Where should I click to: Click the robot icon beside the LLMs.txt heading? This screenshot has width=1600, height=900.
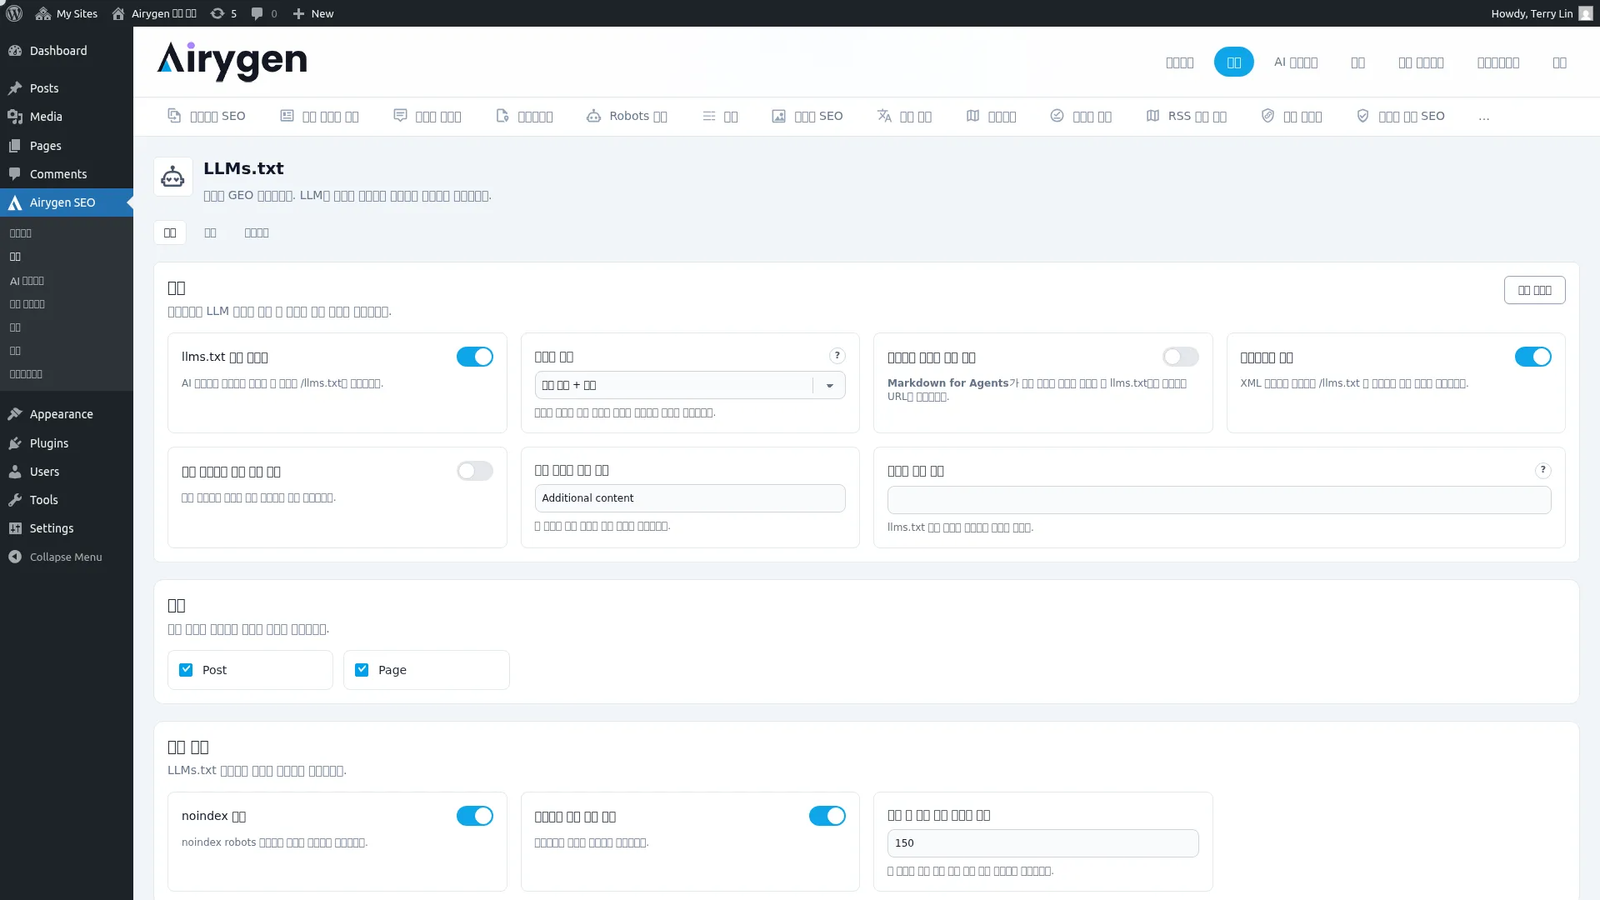pyautogui.click(x=172, y=177)
